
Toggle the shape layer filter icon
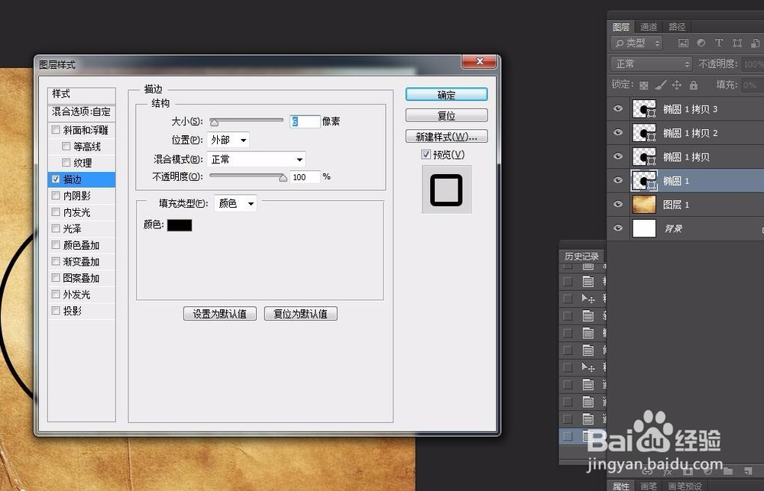737,44
